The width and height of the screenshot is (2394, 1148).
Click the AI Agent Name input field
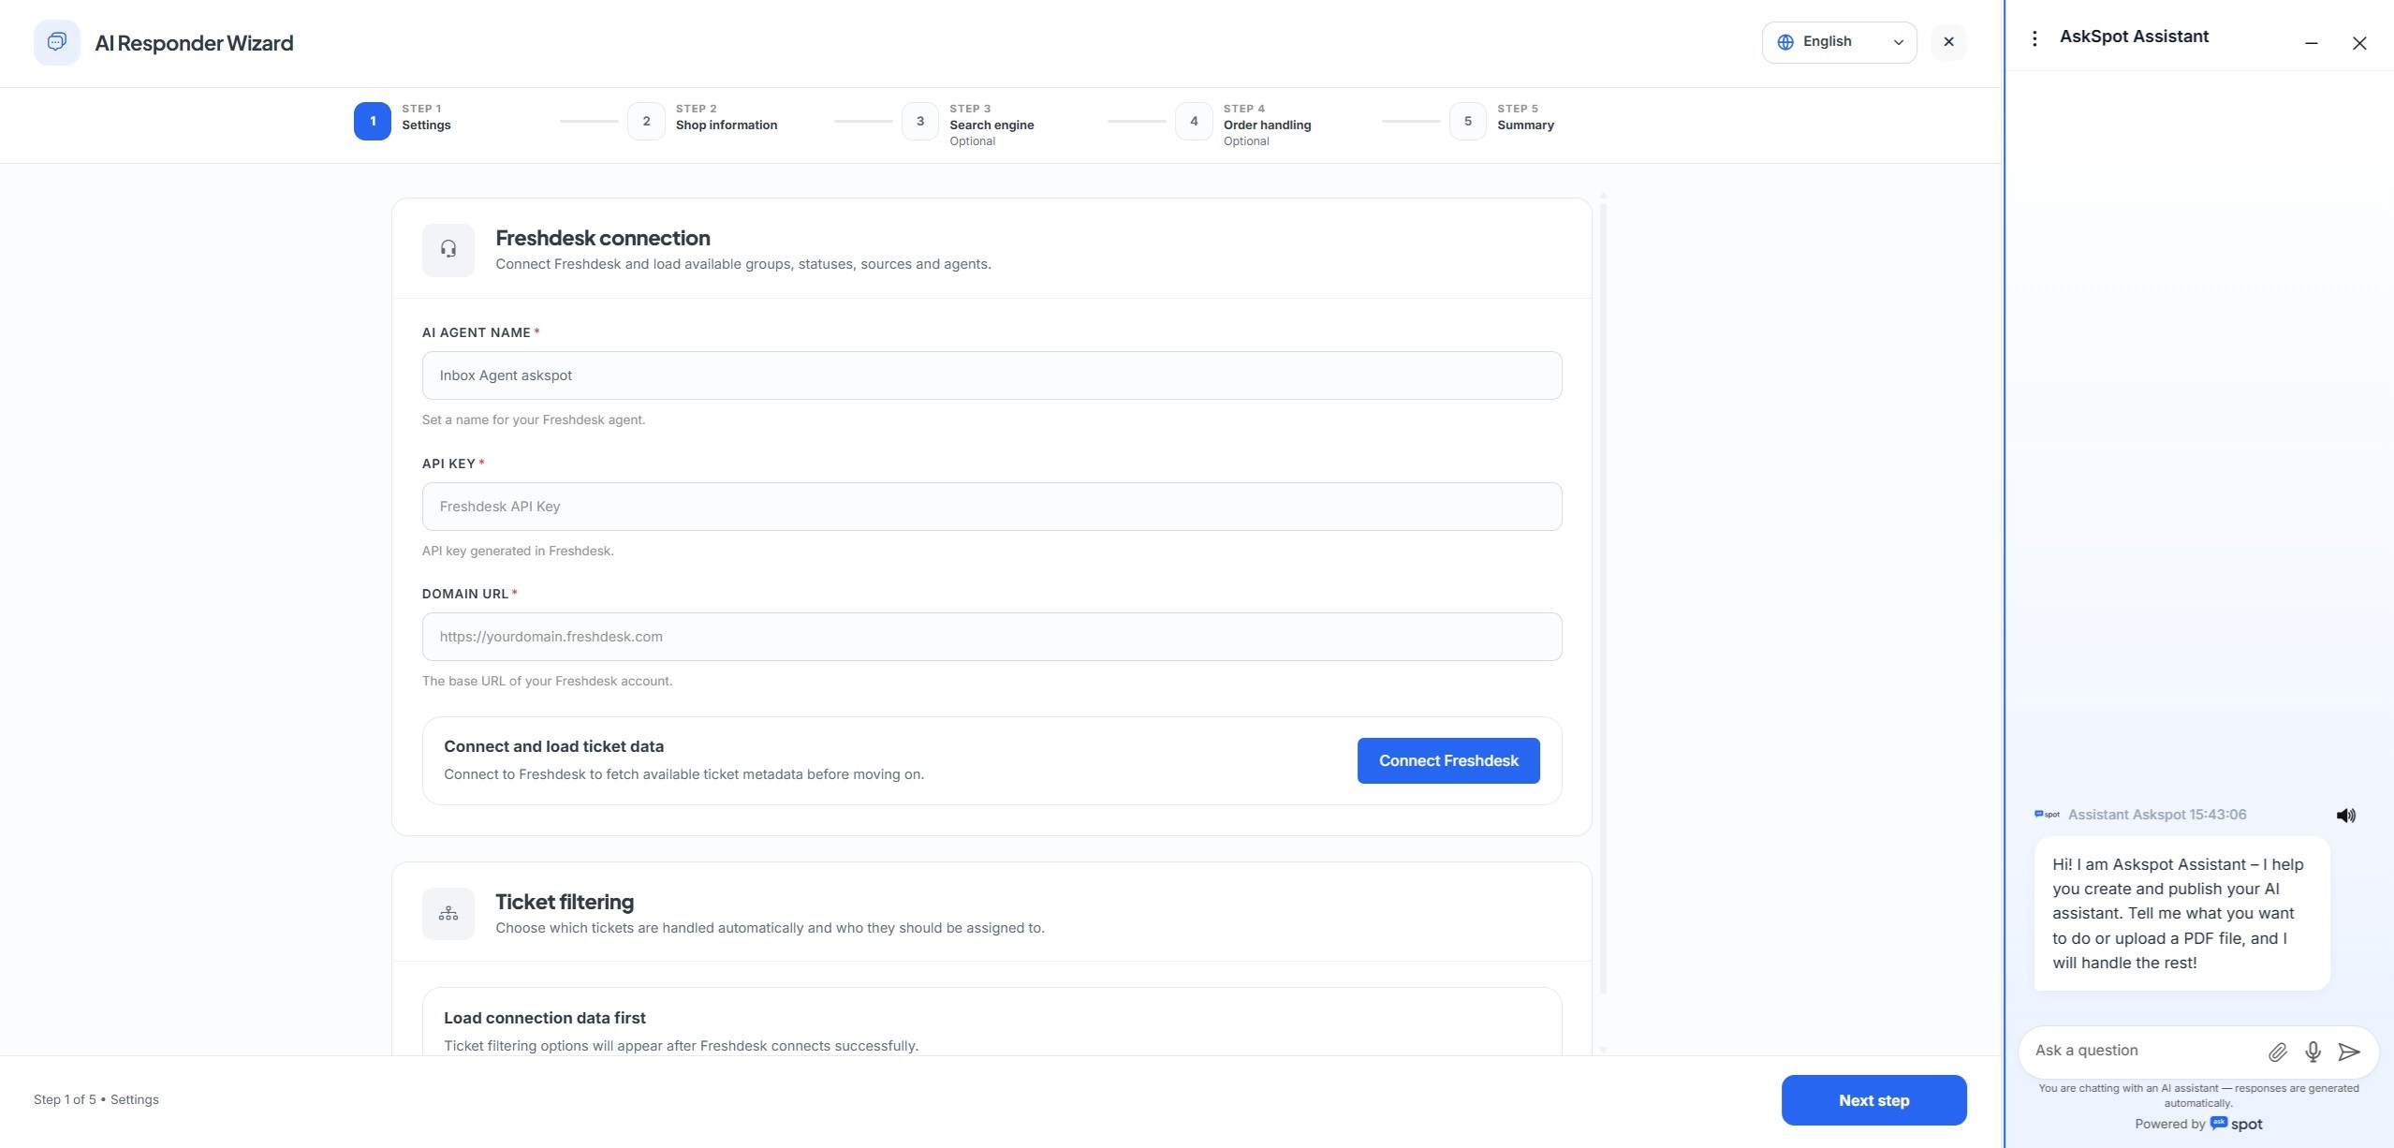coord(991,375)
